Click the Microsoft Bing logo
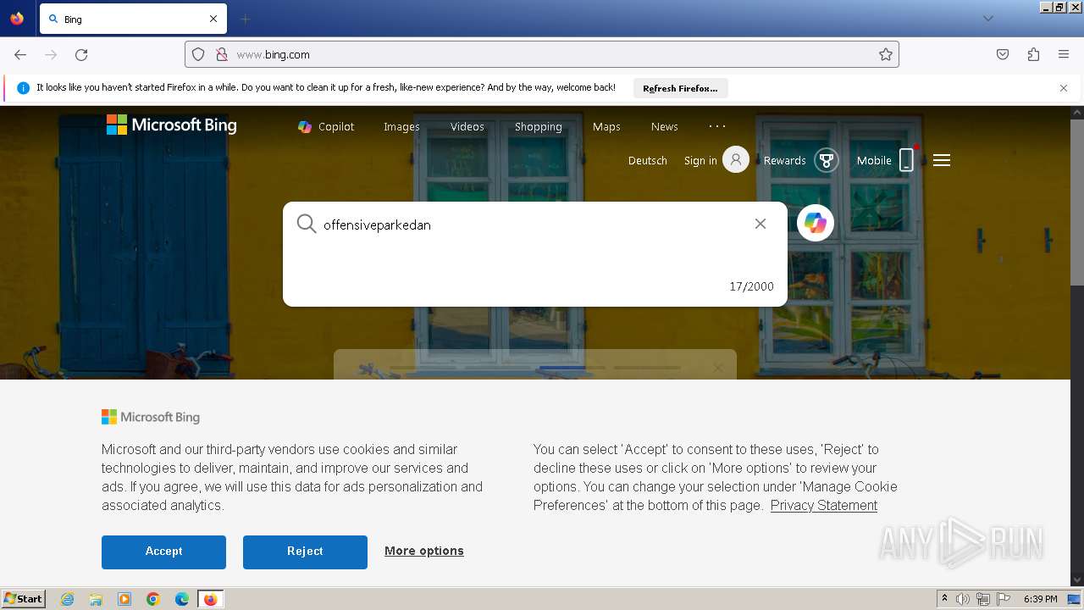The height and width of the screenshot is (610, 1084). (x=172, y=125)
